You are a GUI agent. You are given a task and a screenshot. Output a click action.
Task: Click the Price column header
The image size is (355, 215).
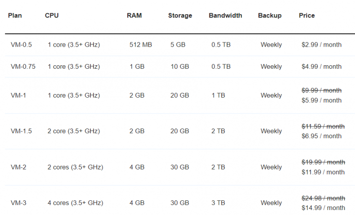[307, 16]
